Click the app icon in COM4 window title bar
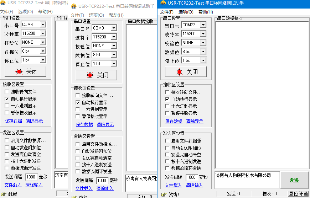The height and width of the screenshot is (198, 310). (2, 2)
